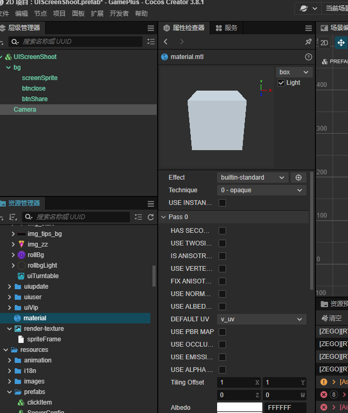Screen dimensions: 348x413
Task: Click the Assets panel vertical scrollbar
Action: pyautogui.click(x=153, y=276)
